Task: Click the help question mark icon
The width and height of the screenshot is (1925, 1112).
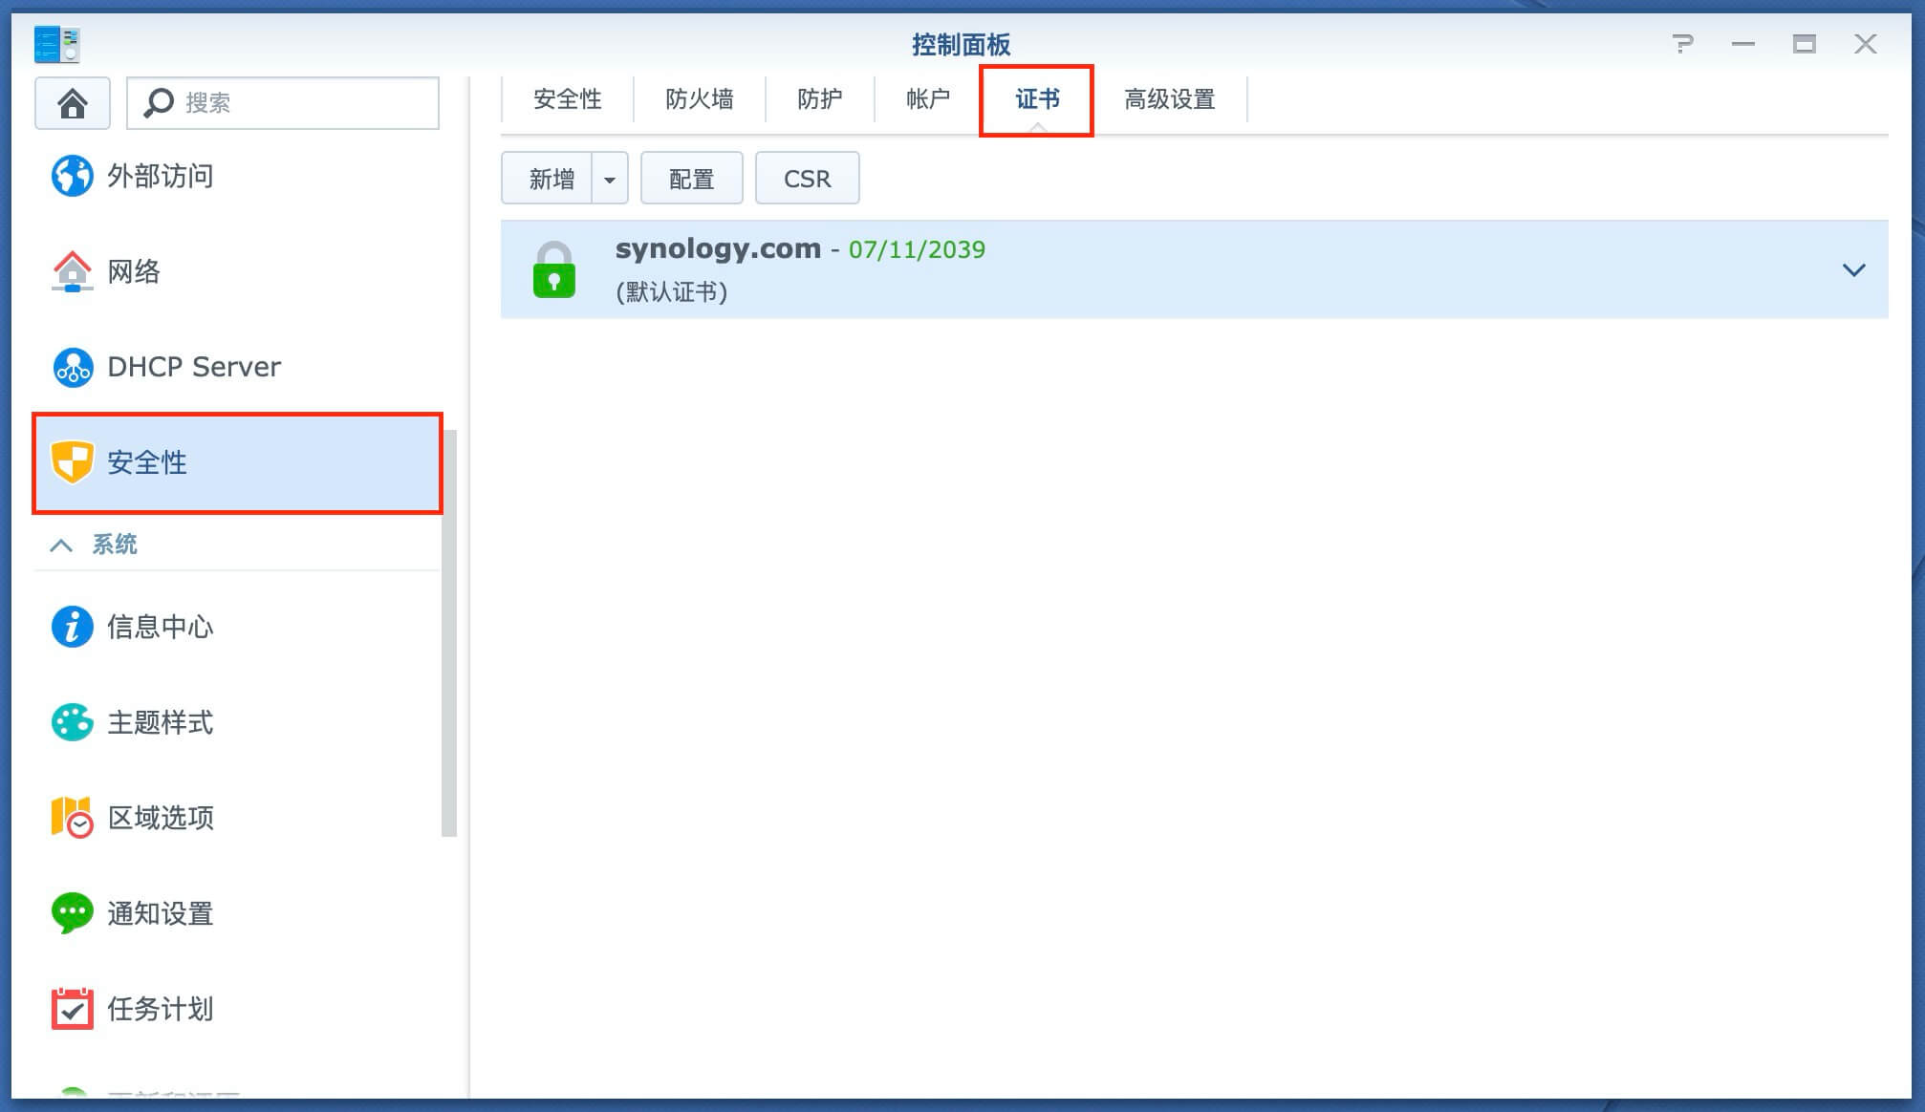Action: click(1683, 44)
